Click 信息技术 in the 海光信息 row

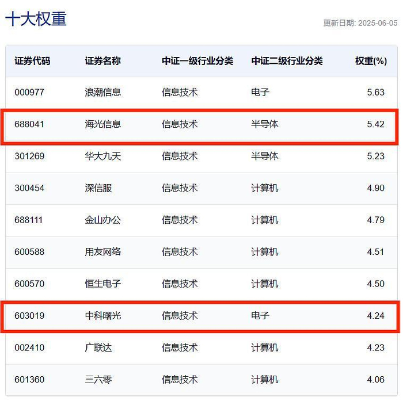180,124
